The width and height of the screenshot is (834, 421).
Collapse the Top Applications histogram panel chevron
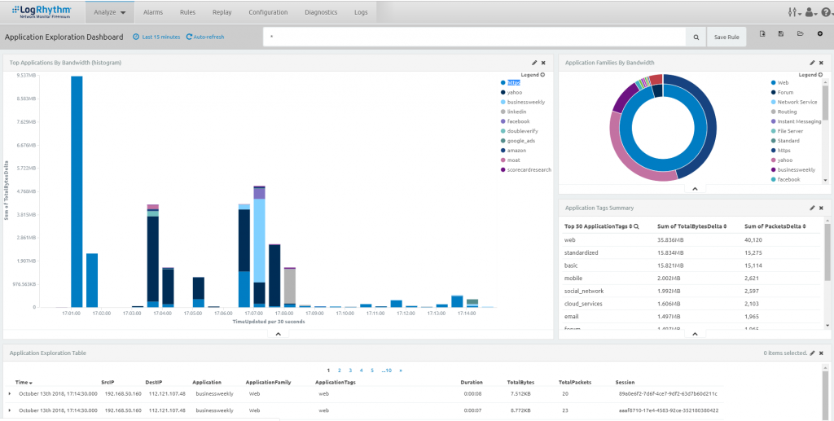[x=279, y=334]
